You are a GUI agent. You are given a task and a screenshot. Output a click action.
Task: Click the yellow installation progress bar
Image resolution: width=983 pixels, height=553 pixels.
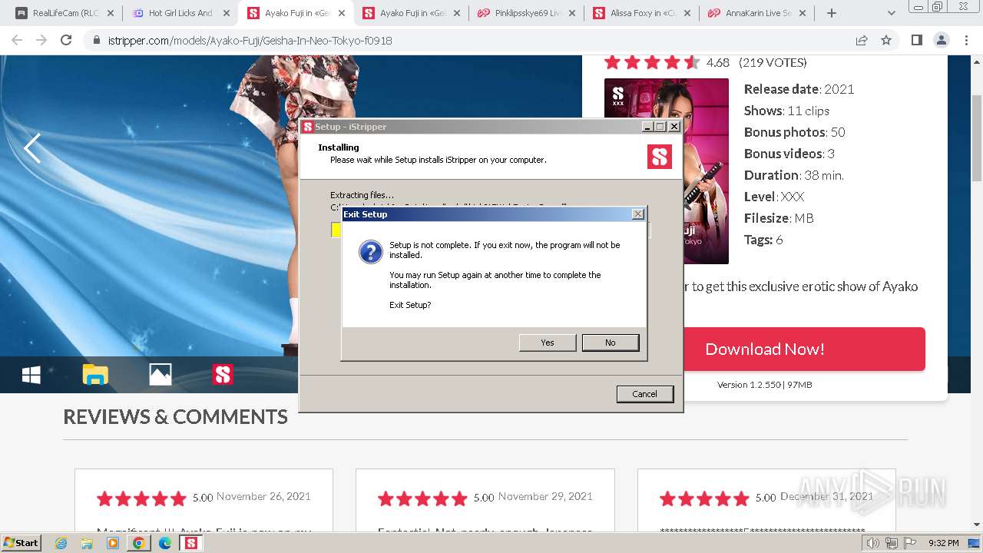pyautogui.click(x=336, y=230)
